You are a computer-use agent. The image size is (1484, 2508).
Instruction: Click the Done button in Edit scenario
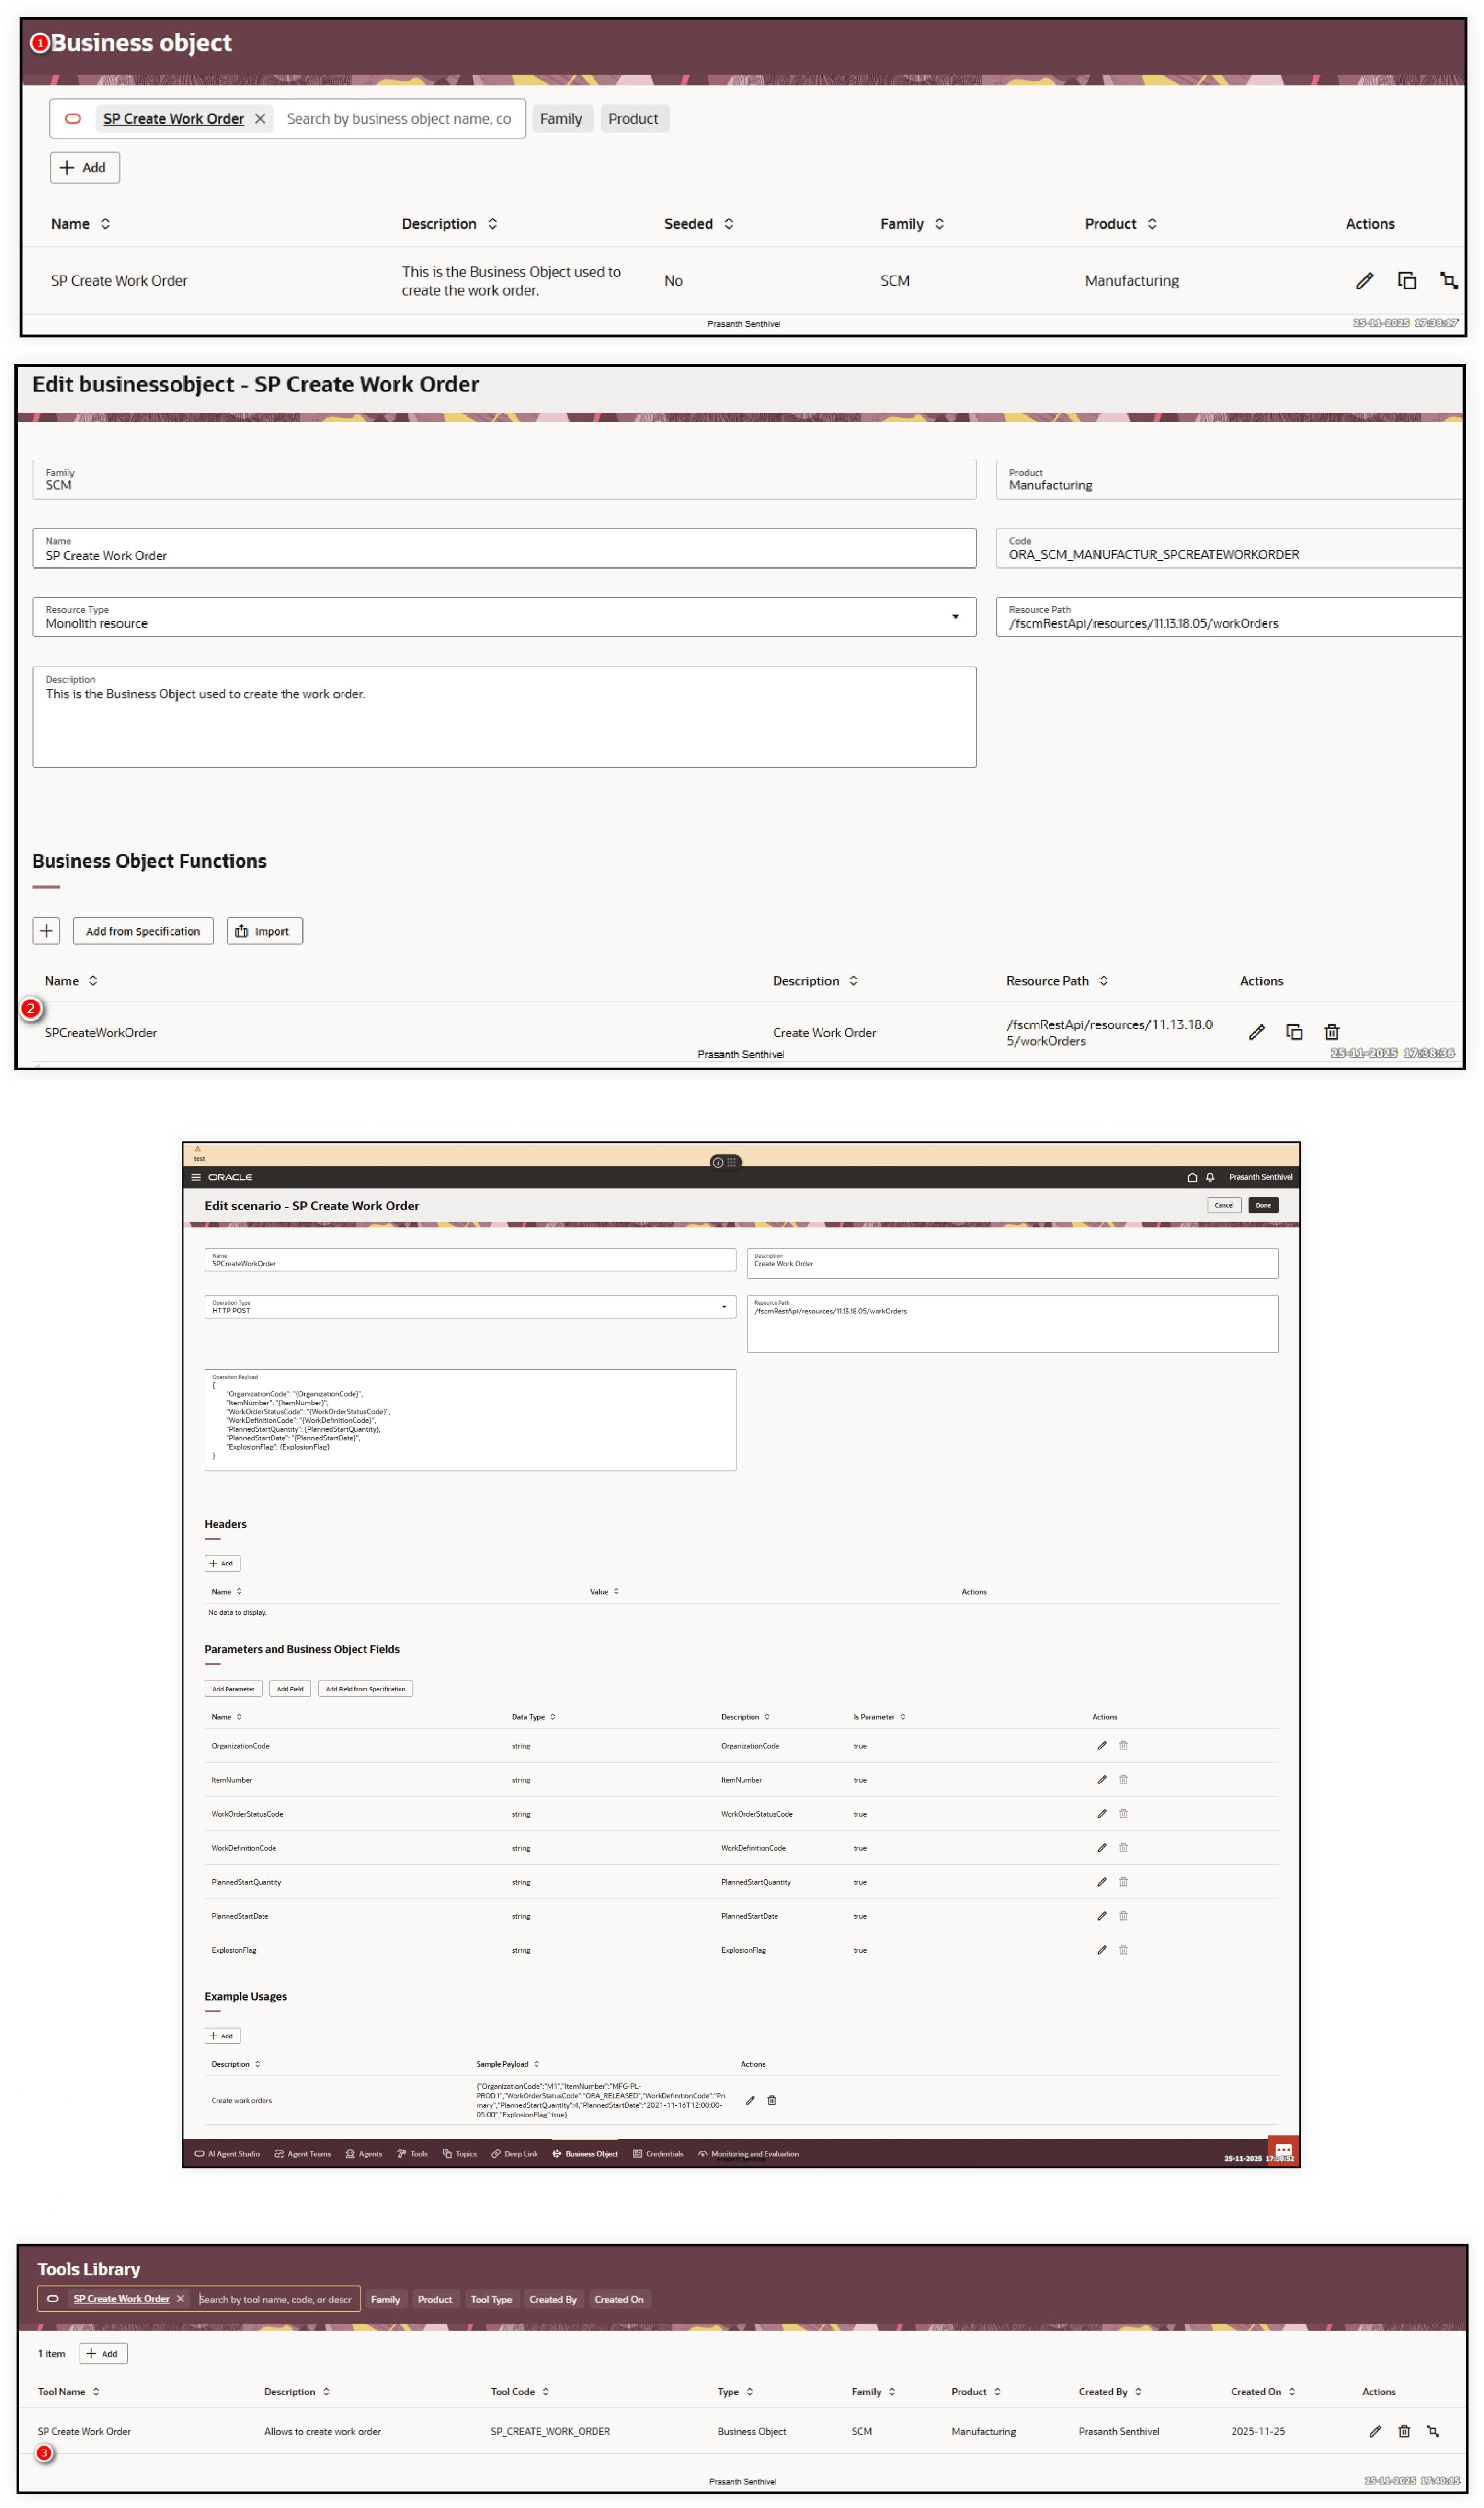[1263, 1205]
